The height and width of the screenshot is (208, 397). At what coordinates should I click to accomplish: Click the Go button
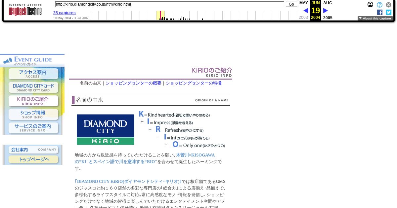click(x=291, y=4)
